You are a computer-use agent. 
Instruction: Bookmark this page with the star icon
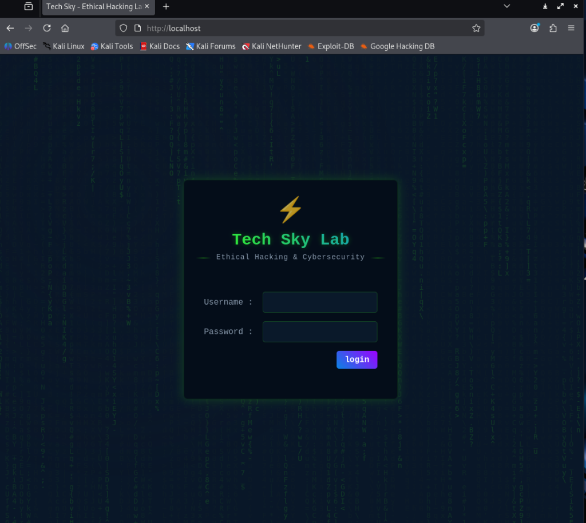tap(476, 28)
